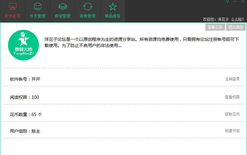Click the 洋花子论坛 description paragraph
247x155 pixels.
pos(142,42)
